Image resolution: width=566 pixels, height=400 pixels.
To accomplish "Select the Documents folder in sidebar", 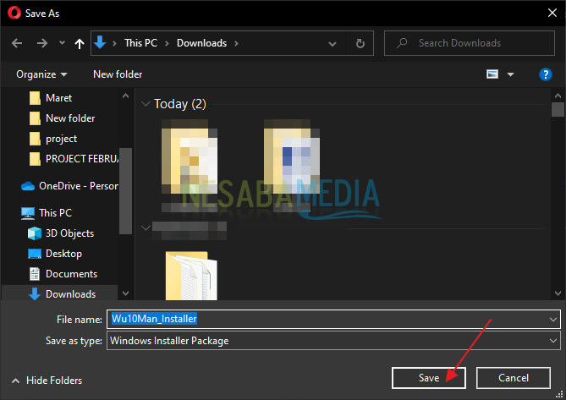I will click(x=71, y=274).
